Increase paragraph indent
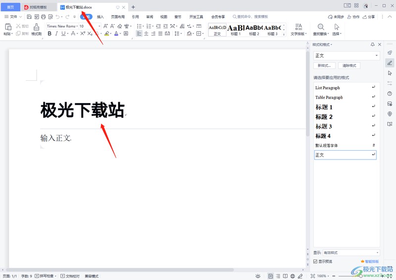This screenshot has width=396, height=280. pos(165,26)
